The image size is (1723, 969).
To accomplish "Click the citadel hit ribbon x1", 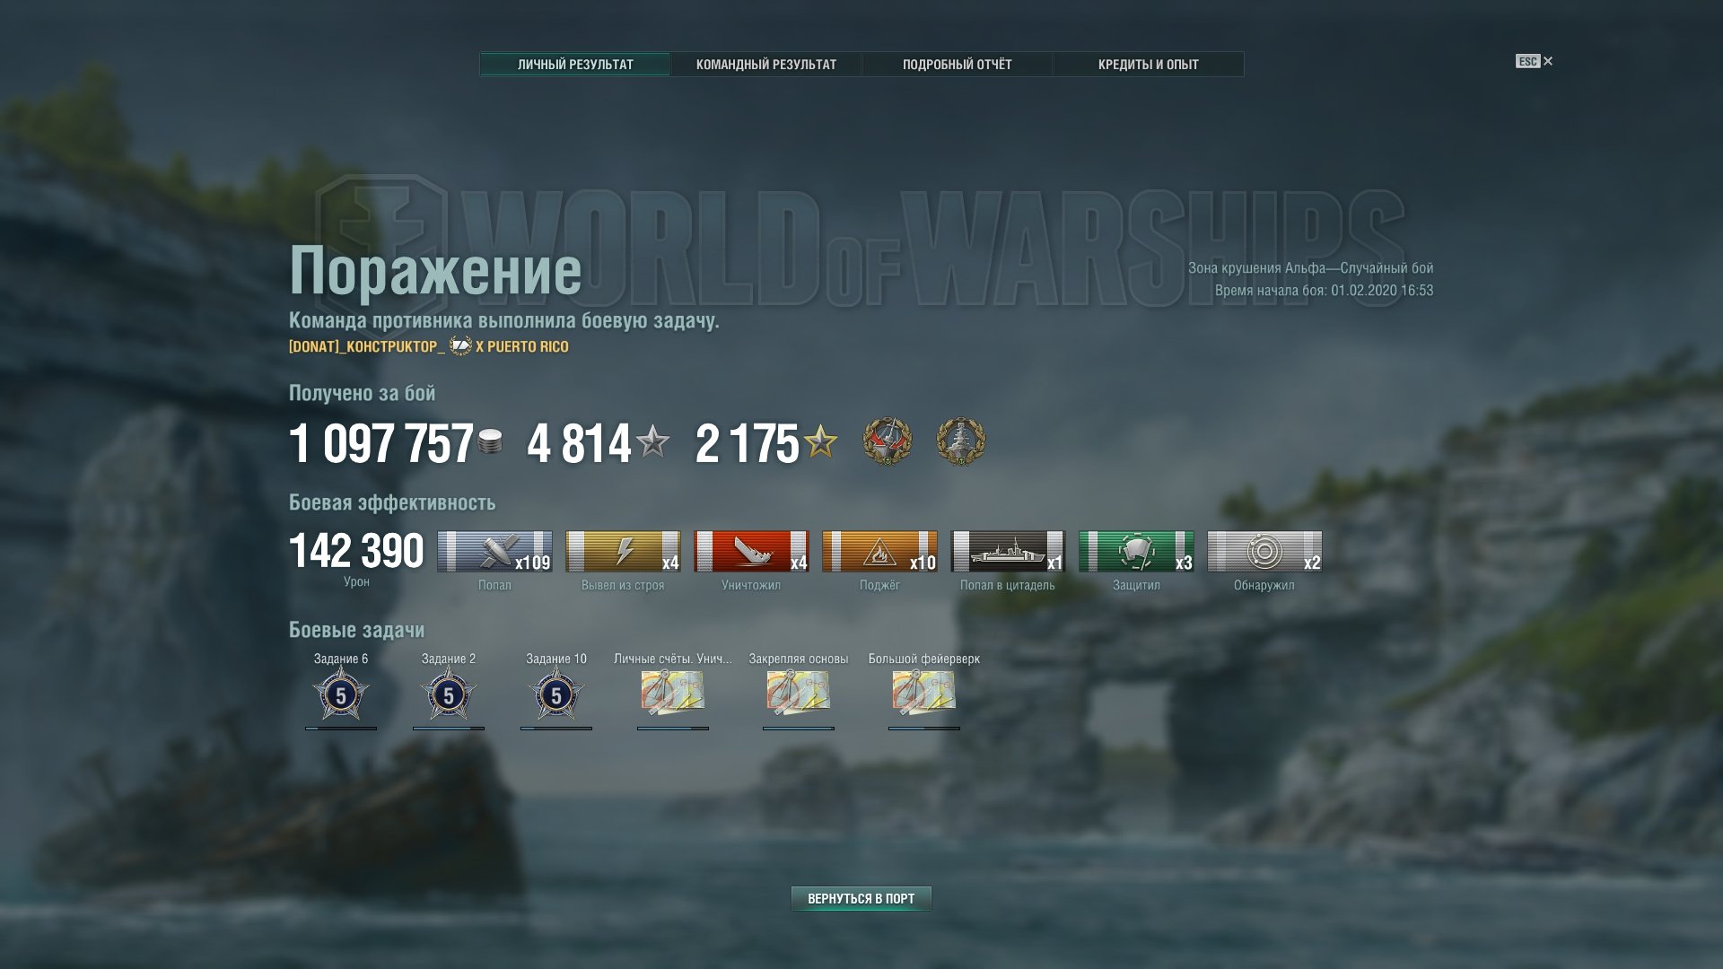I will (1008, 551).
